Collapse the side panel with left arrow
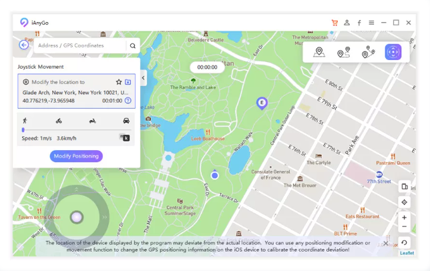430x271 pixels. pyautogui.click(x=143, y=78)
